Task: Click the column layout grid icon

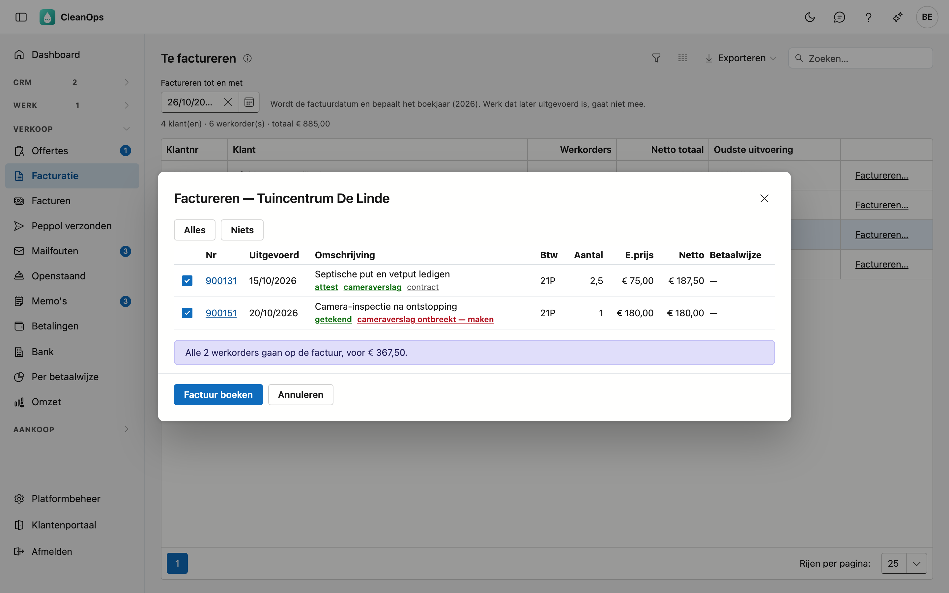Action: (683, 58)
